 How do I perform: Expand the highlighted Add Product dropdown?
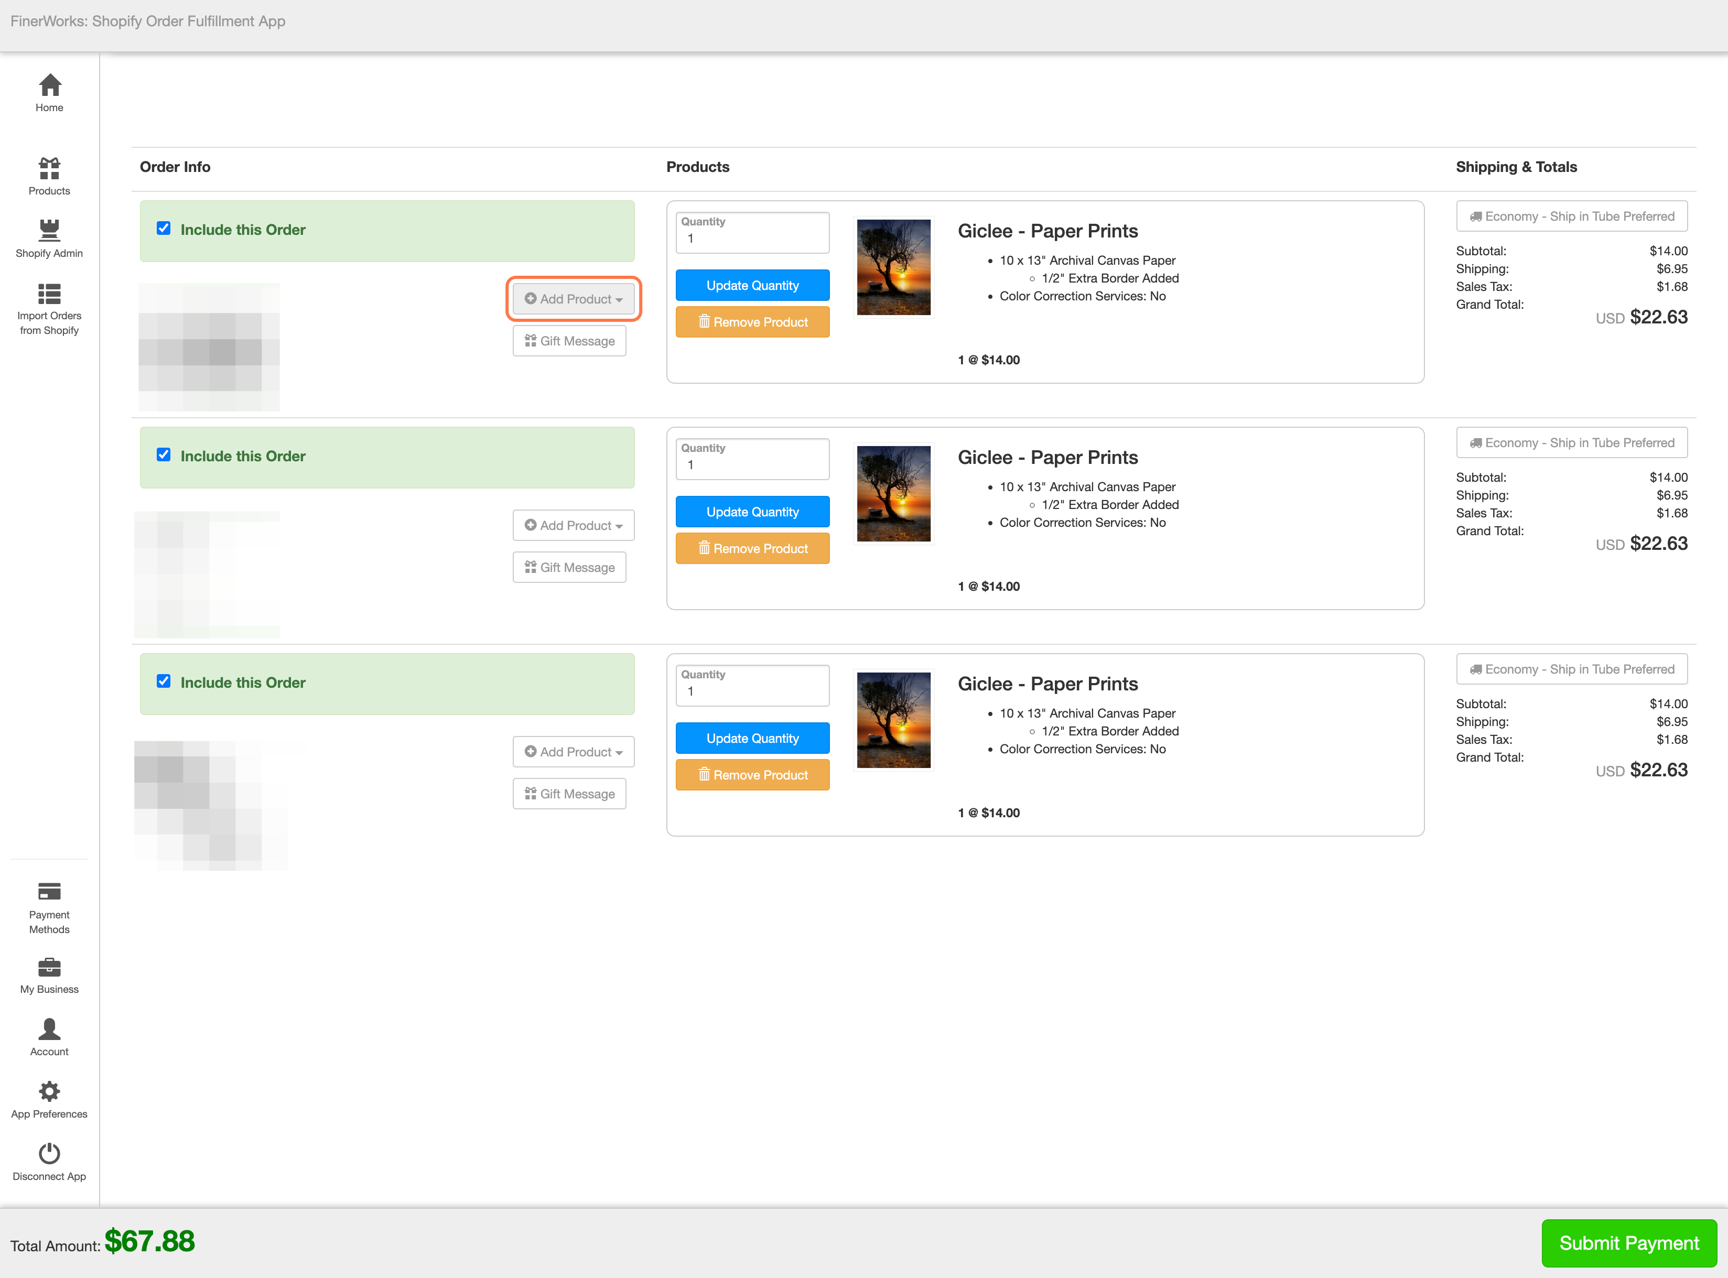tap(573, 299)
